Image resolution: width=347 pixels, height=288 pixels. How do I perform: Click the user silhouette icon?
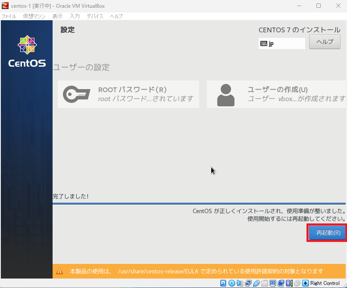coord(226,95)
